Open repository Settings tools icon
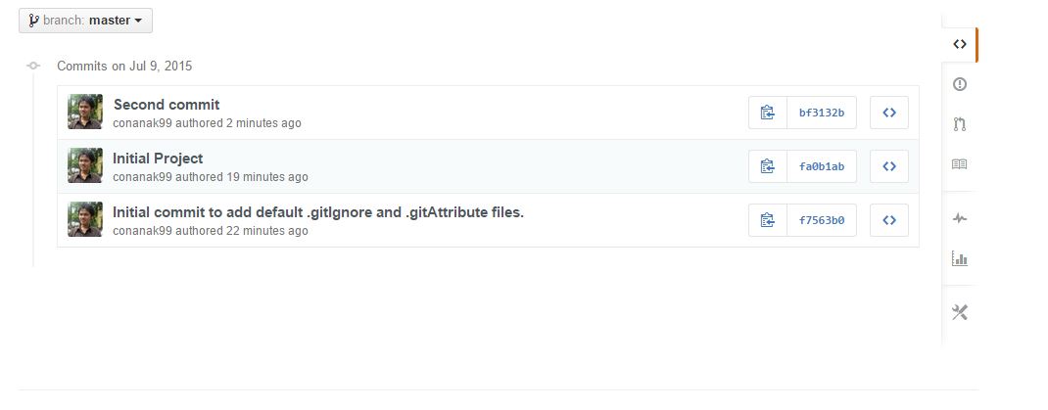This screenshot has height=410, width=1048. (x=959, y=312)
